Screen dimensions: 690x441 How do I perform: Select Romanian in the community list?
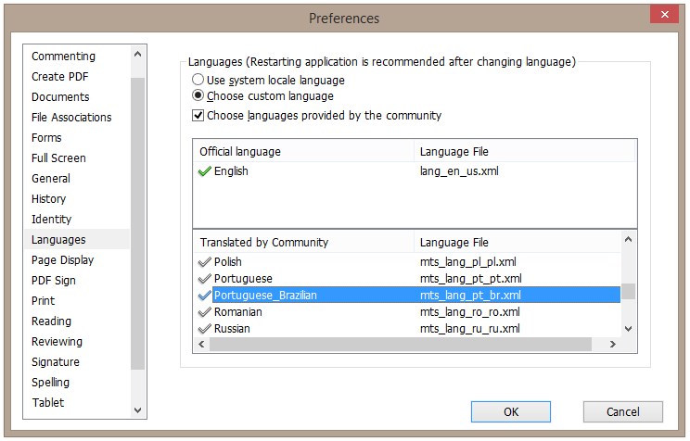point(407,312)
